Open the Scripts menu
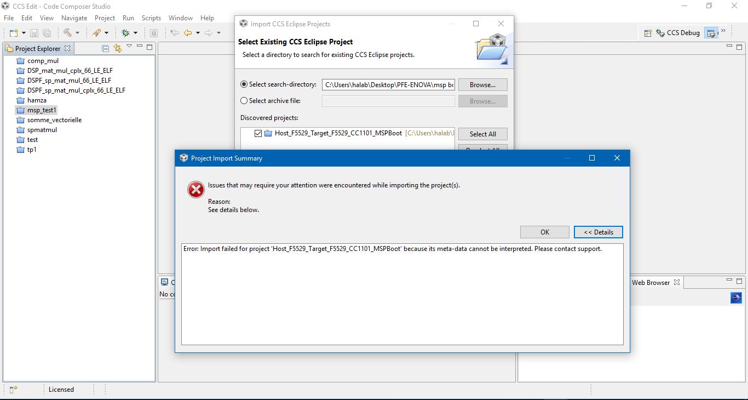The image size is (748, 400). click(151, 18)
